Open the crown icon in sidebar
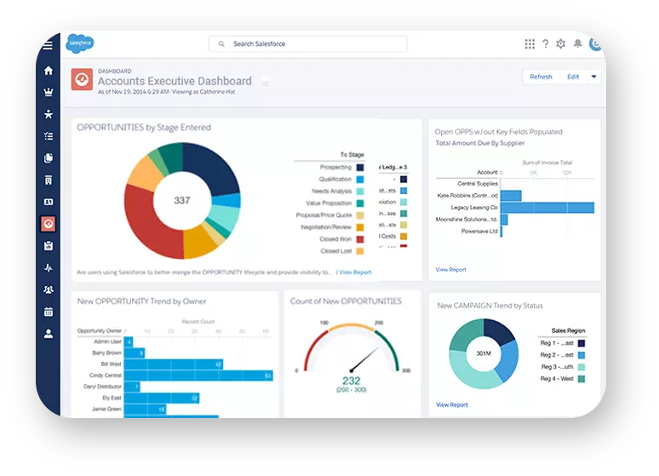This screenshot has height=476, width=659. pos(49,92)
